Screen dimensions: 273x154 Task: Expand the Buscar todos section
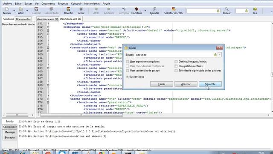tap(128, 77)
